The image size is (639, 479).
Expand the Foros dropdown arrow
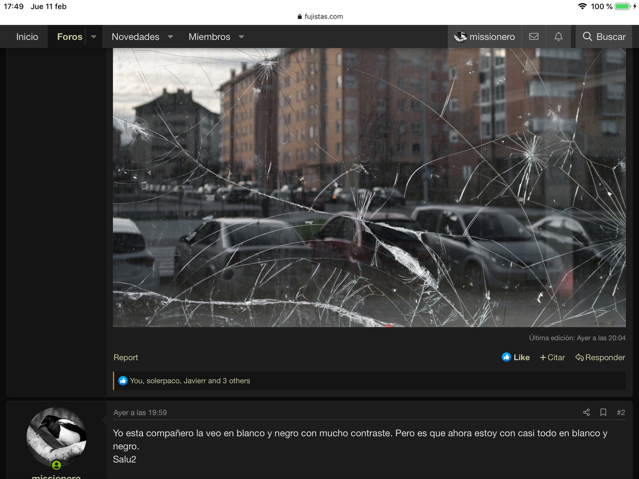point(94,37)
